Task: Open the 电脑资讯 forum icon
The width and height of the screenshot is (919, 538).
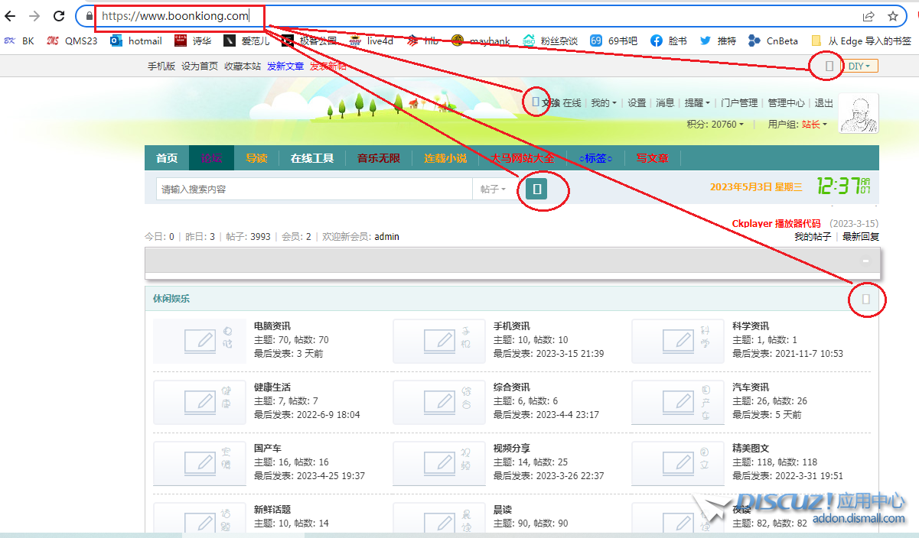Action: point(200,340)
